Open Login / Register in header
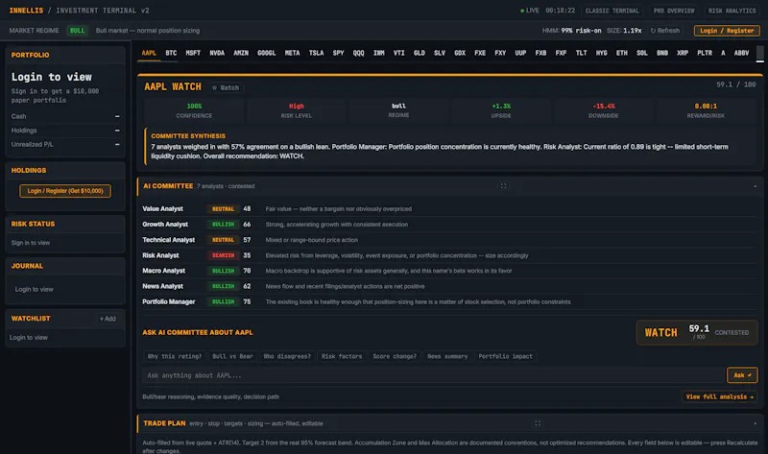This screenshot has height=454, width=768. tap(727, 31)
